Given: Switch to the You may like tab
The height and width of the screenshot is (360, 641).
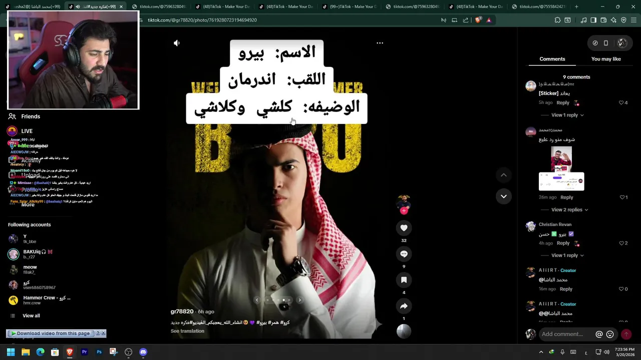Looking at the screenshot, I should 606,59.
